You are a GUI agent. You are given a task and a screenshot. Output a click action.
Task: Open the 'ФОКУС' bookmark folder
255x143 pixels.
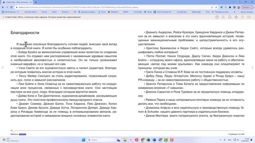pos(124,12)
